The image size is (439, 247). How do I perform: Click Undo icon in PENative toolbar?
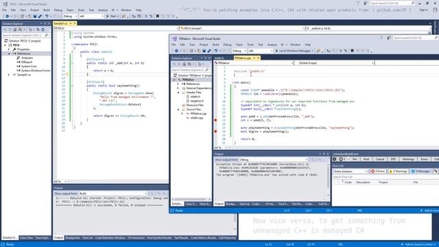(216, 51)
